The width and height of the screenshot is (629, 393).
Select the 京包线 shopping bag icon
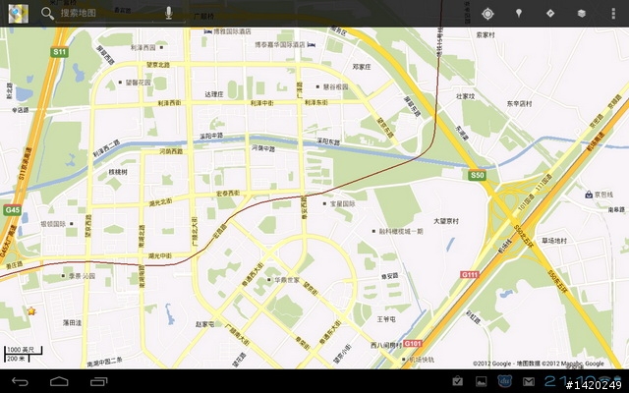[x=589, y=195]
